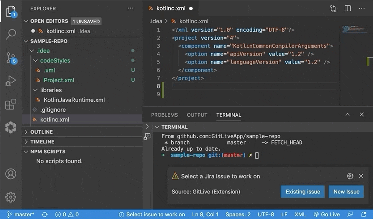Maximize the panel with the up chevron
The width and height of the screenshot is (373, 219).
(348, 114)
